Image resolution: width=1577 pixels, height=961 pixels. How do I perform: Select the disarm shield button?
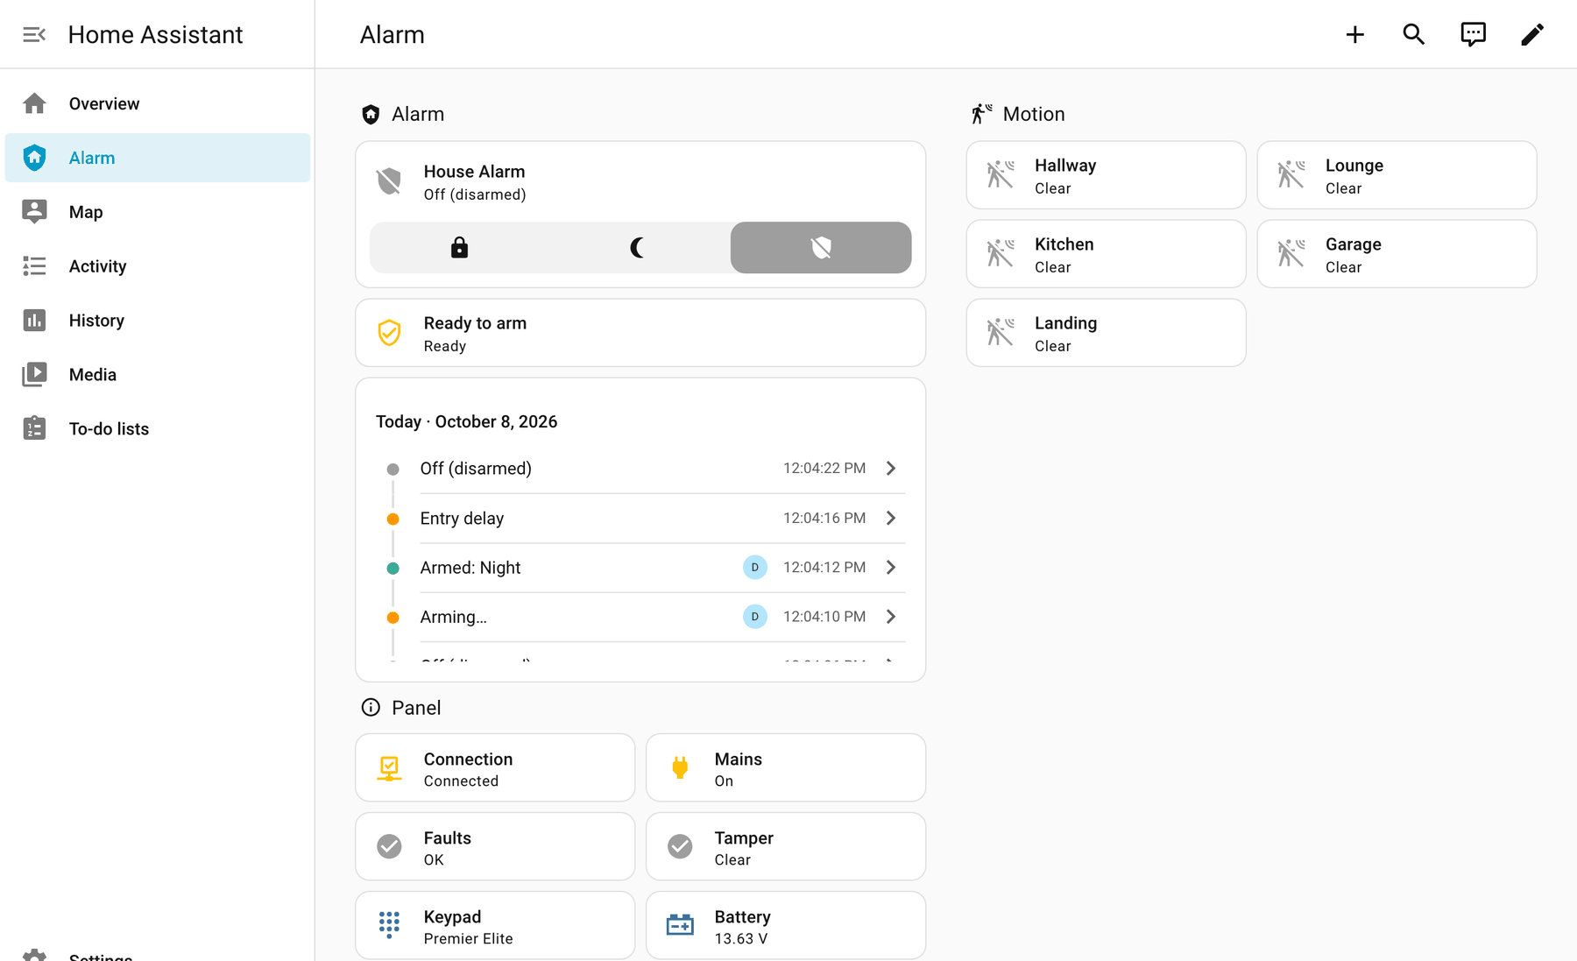tap(821, 248)
